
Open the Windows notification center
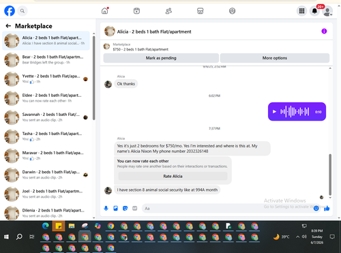332,237
